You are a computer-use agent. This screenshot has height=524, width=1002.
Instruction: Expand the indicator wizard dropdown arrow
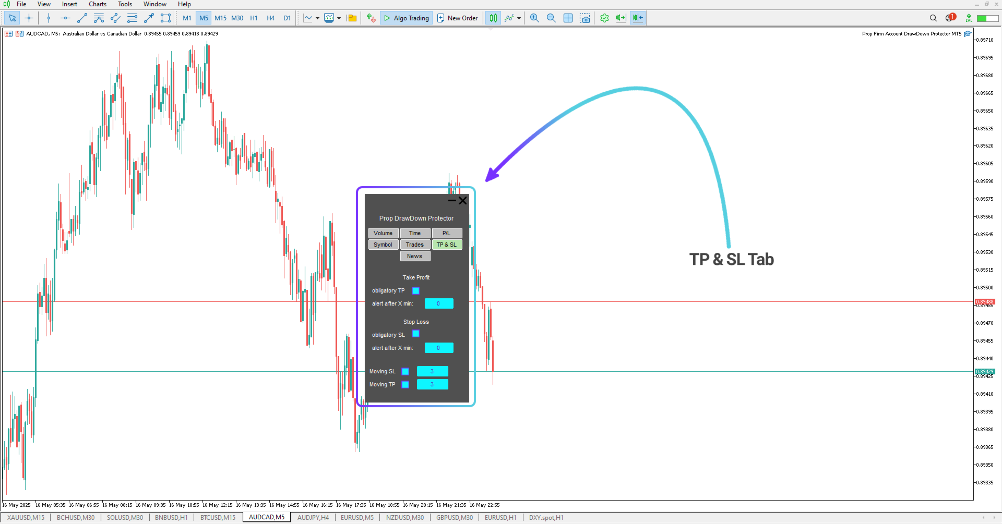[x=519, y=18]
